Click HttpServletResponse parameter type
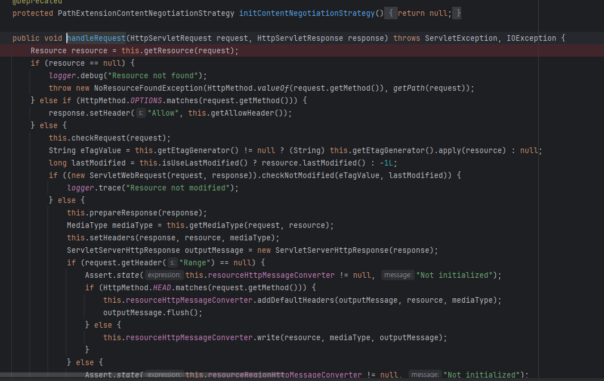Screen dimensions: 604x381 300,38
